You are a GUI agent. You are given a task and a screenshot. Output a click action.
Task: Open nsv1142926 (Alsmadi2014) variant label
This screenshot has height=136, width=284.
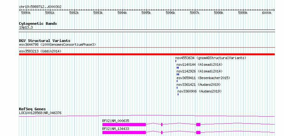point(199,71)
